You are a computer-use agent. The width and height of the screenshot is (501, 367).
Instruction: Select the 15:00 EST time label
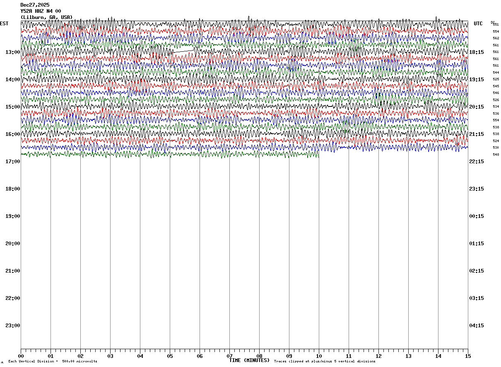13,107
